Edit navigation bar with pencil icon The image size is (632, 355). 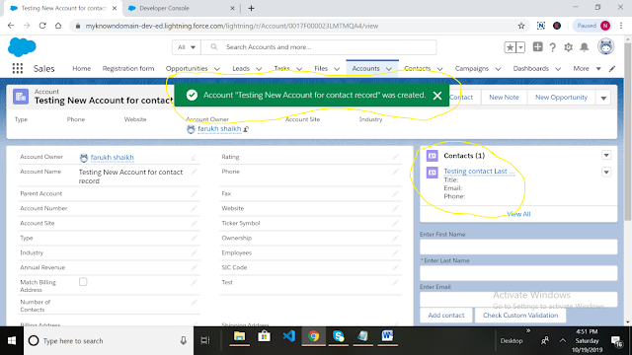612,68
